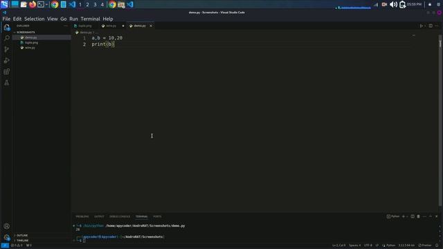Open the notifications bell in status bar
This screenshot has height=249, width=443.
click(x=437, y=246)
